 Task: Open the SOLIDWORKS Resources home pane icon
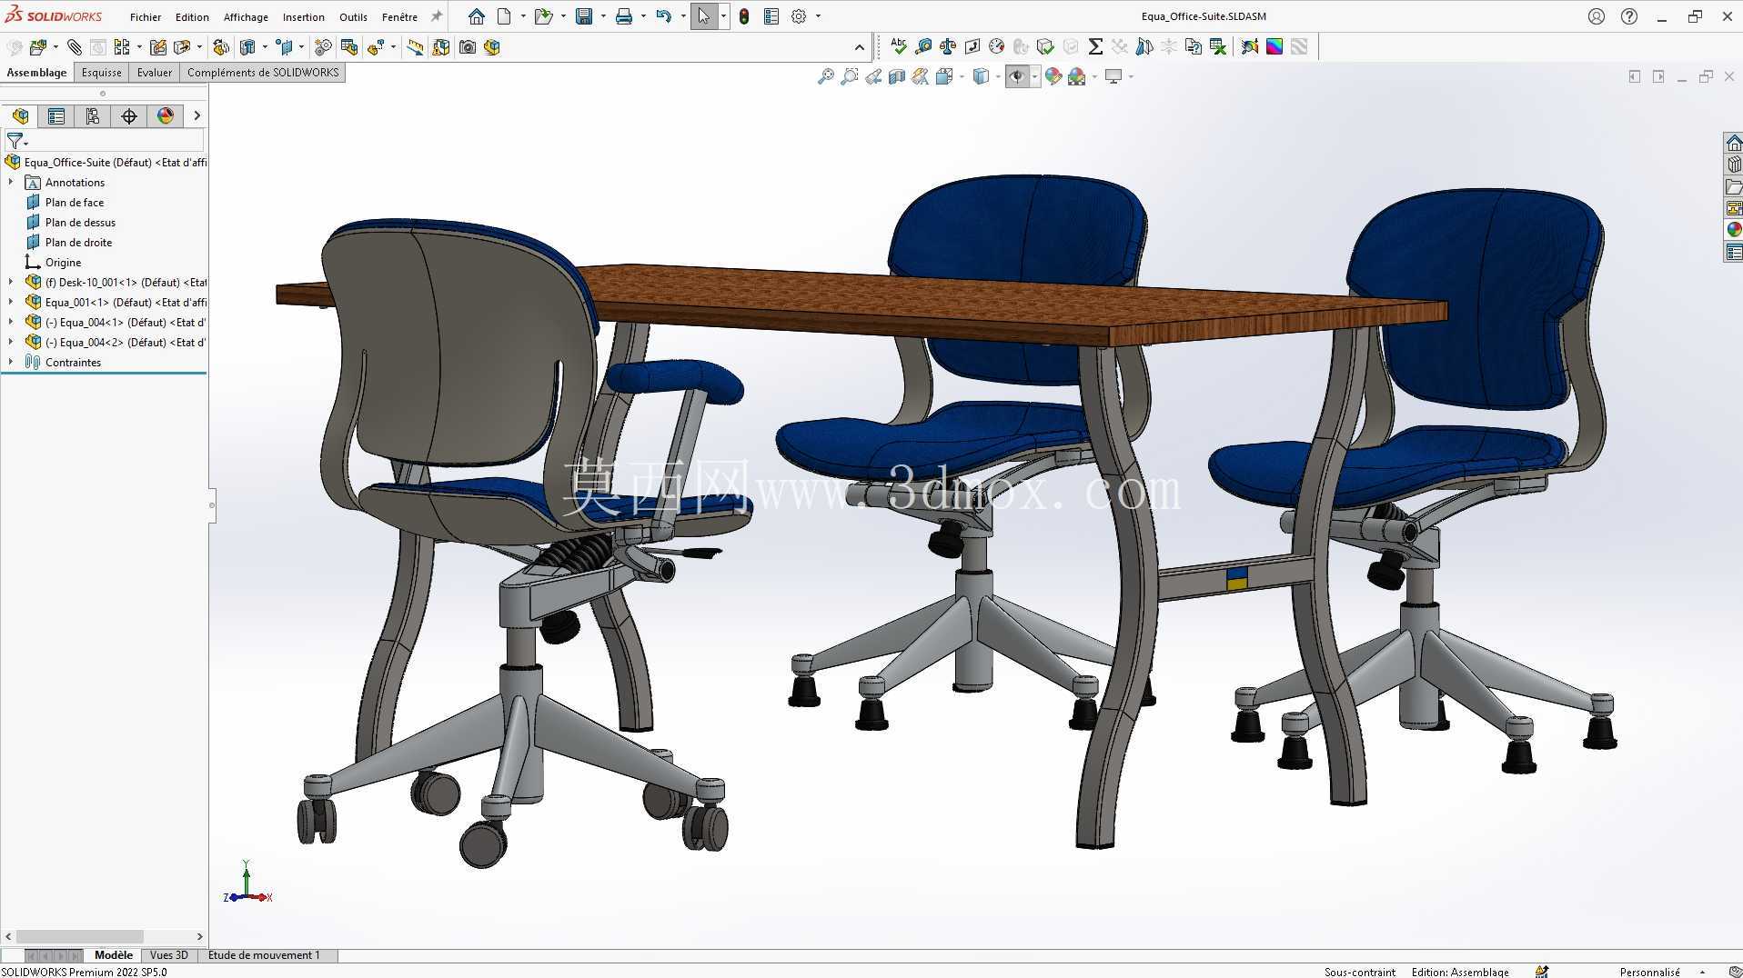[1734, 143]
